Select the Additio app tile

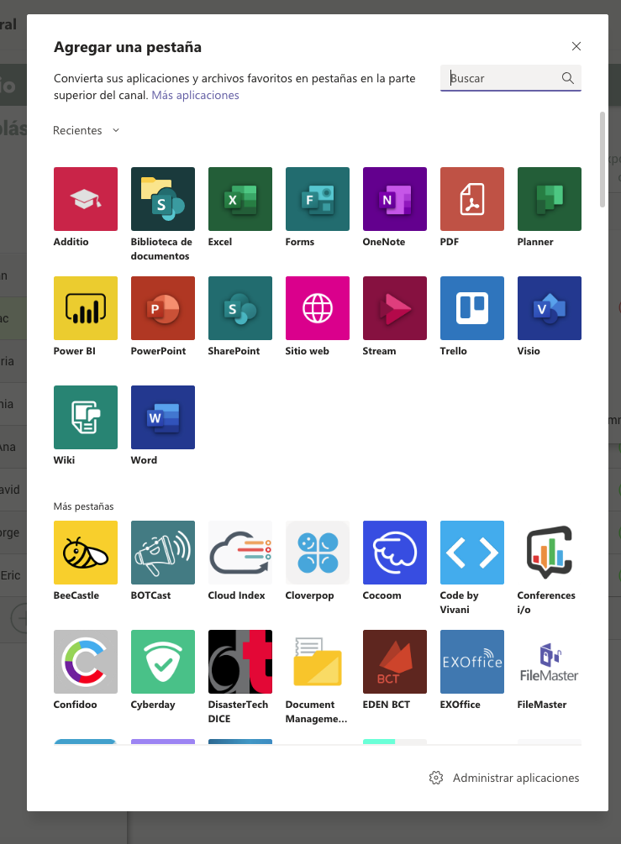point(86,199)
